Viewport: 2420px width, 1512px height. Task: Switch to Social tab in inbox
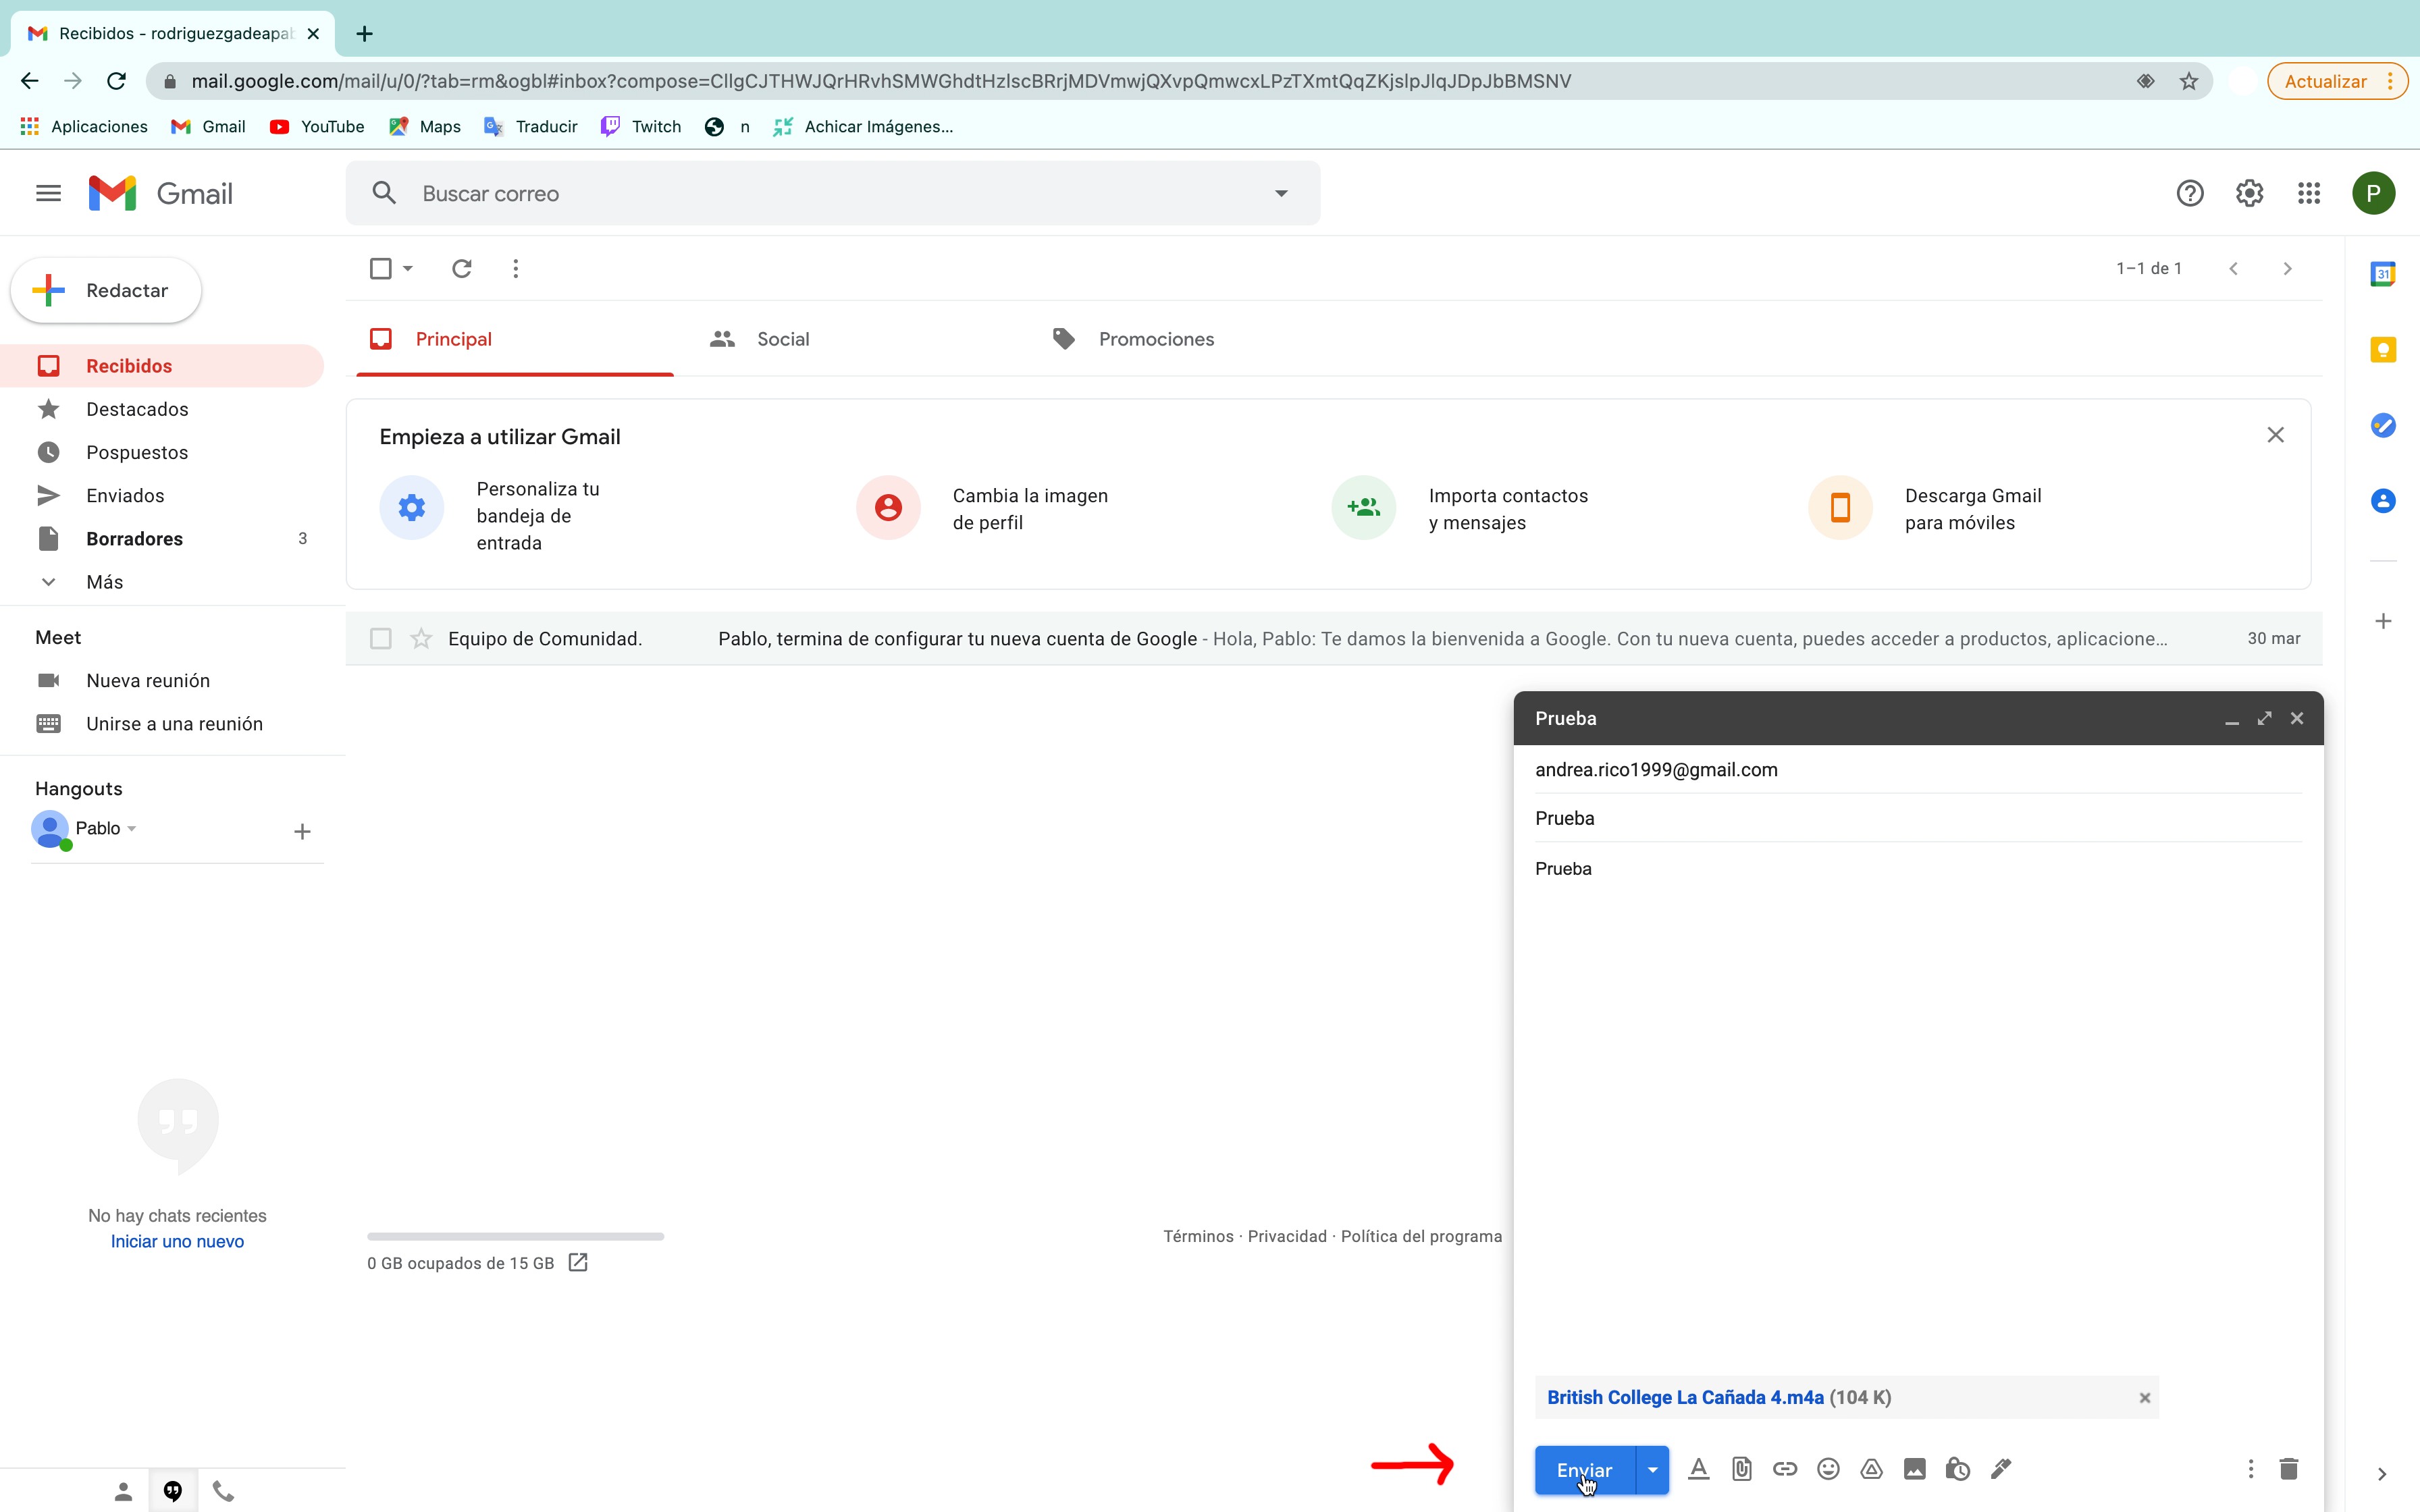[784, 338]
